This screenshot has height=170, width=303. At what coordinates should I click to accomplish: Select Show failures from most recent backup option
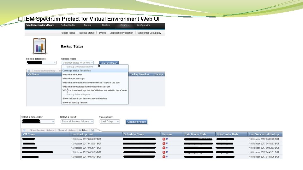95,99
